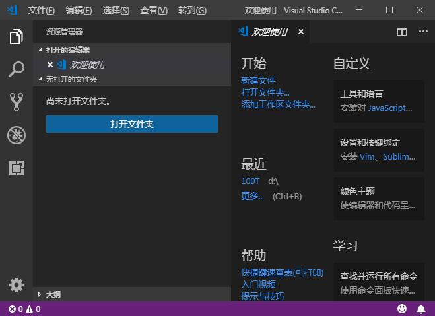Select the 欢迎使用 editor tab
Image resolution: width=435 pixels, height=316 pixels.
[270, 32]
